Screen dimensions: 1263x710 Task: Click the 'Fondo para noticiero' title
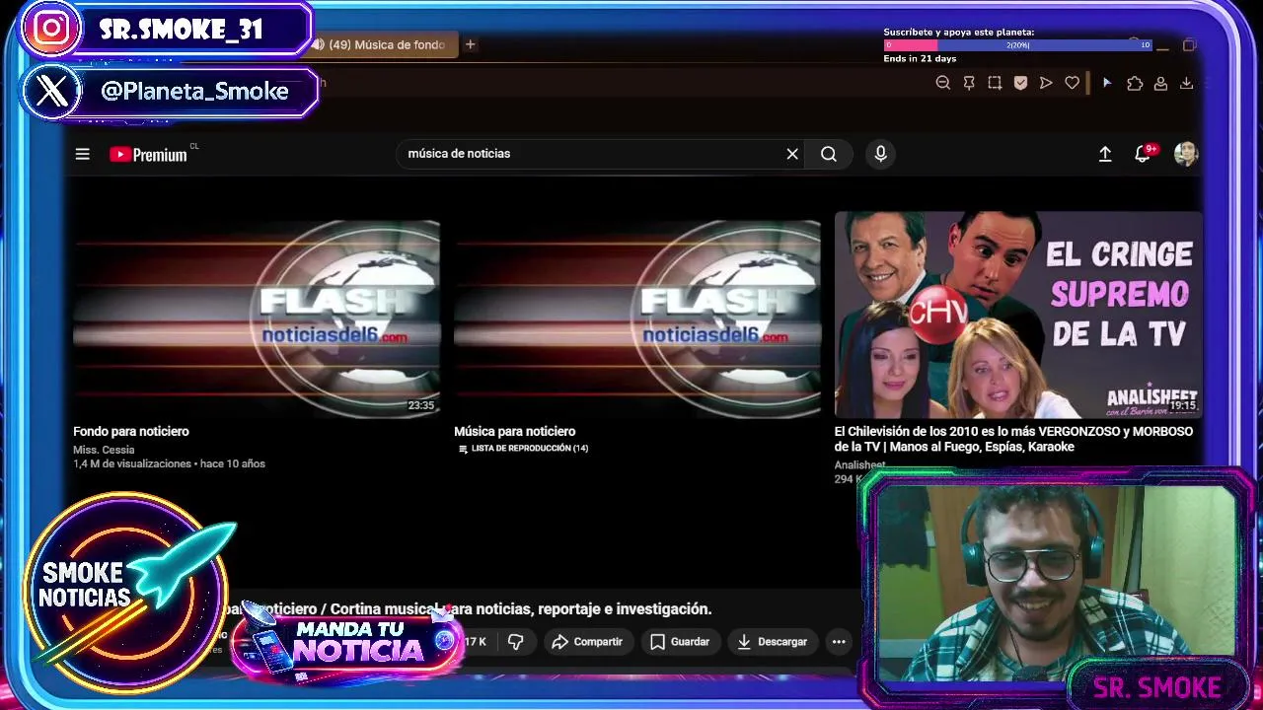tap(131, 431)
